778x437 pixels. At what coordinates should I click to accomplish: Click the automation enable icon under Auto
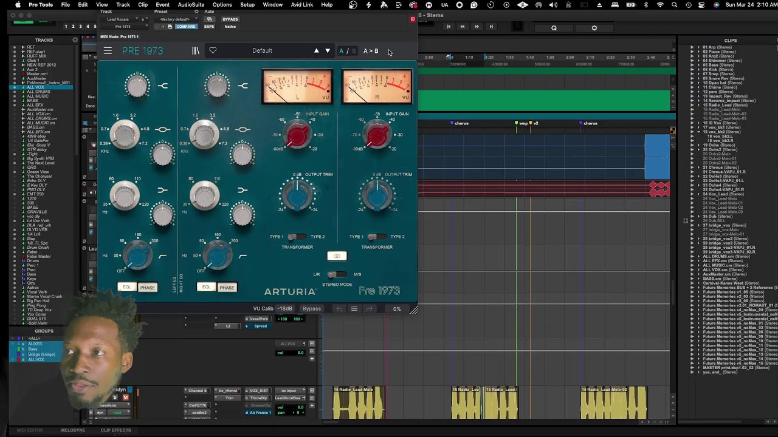click(209, 19)
